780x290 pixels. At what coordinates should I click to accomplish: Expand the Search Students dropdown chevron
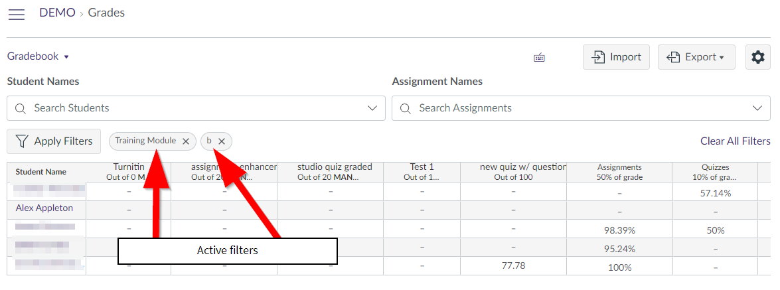pos(372,108)
